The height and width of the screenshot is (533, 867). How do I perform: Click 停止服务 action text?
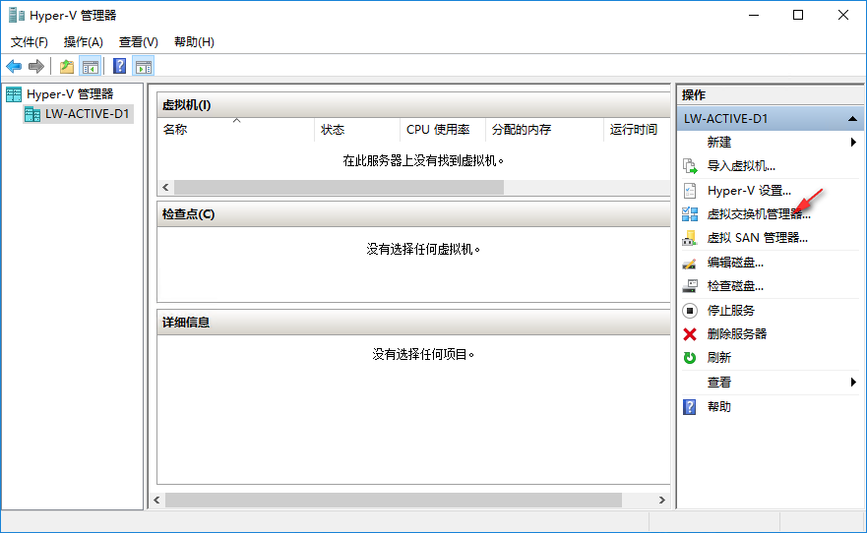click(x=731, y=311)
